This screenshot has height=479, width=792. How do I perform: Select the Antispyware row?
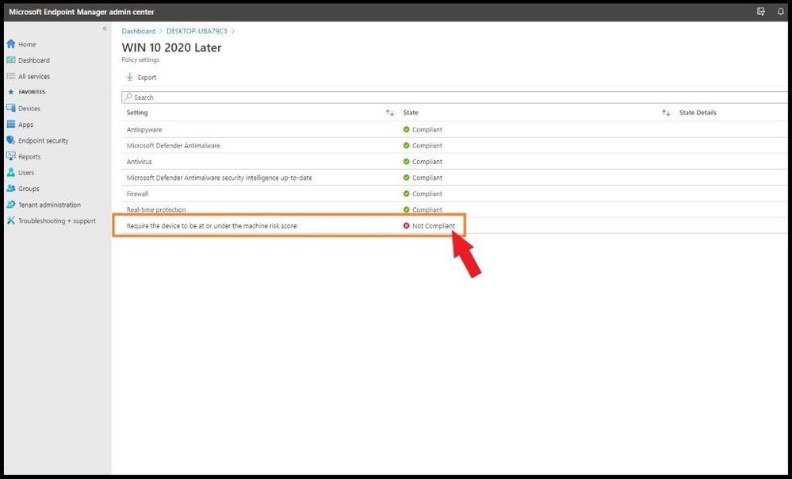[454, 129]
